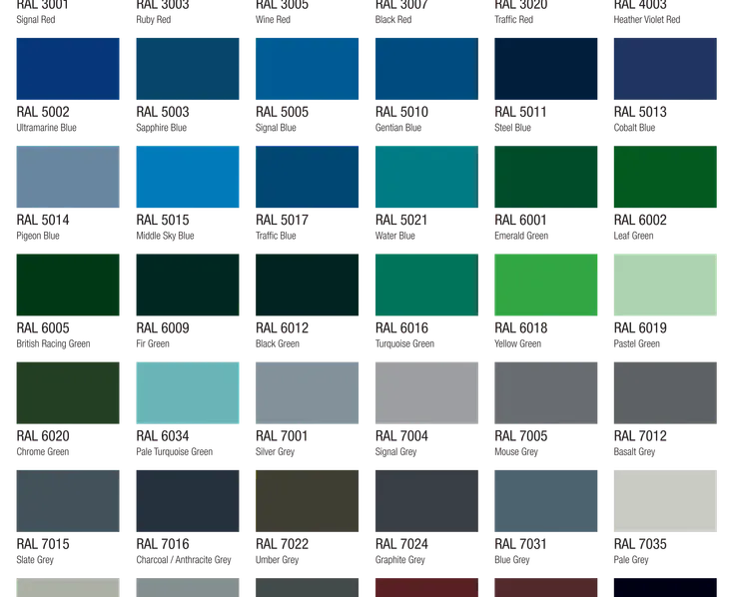Pick the RAL 6001 Emerald Green swatch
The height and width of the screenshot is (597, 737).
click(545, 177)
